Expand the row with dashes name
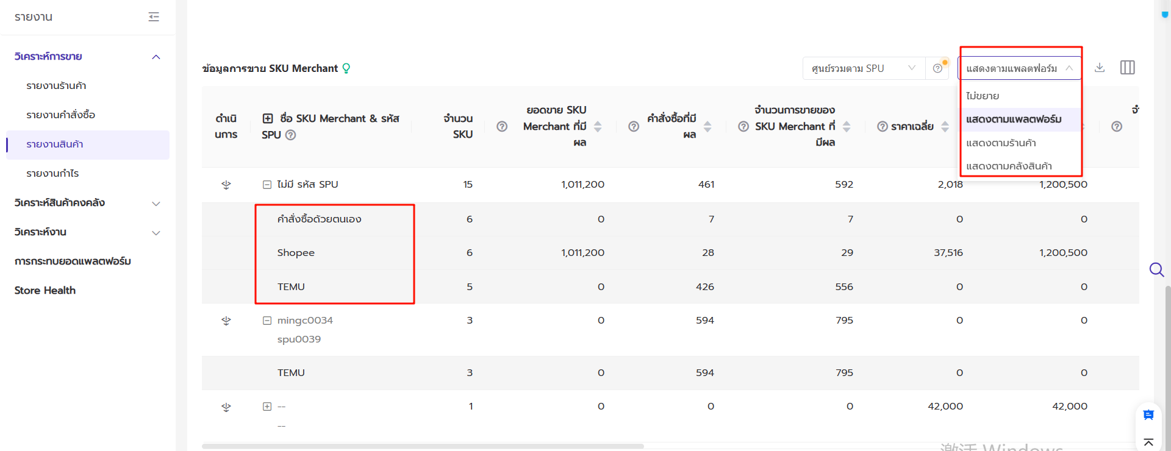1171x451 pixels. [267, 407]
